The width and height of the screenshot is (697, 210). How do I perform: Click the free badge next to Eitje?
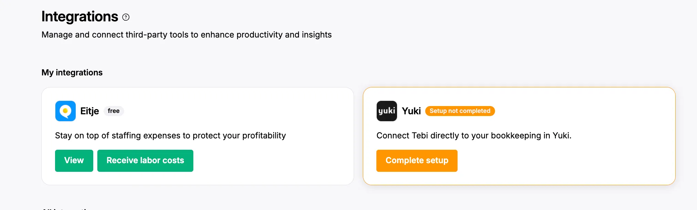[x=114, y=111]
